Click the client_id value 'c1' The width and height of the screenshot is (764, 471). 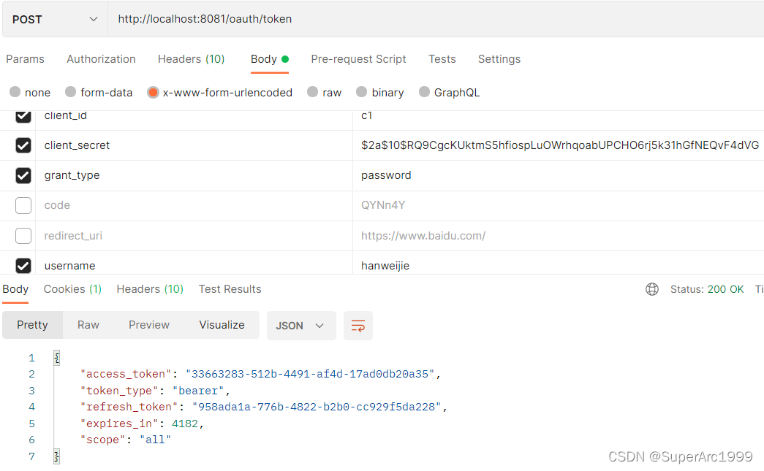point(366,116)
